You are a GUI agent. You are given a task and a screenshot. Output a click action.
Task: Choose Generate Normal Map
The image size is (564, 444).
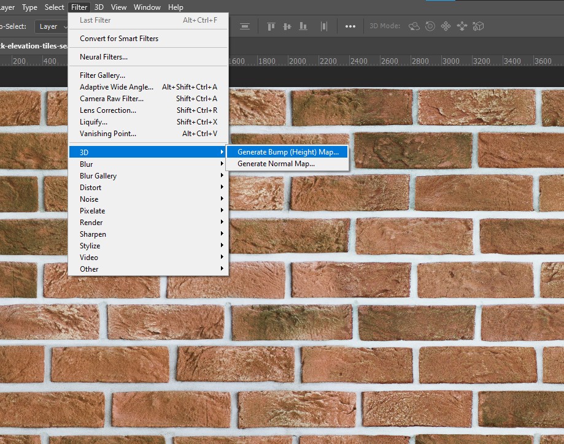coord(287,164)
